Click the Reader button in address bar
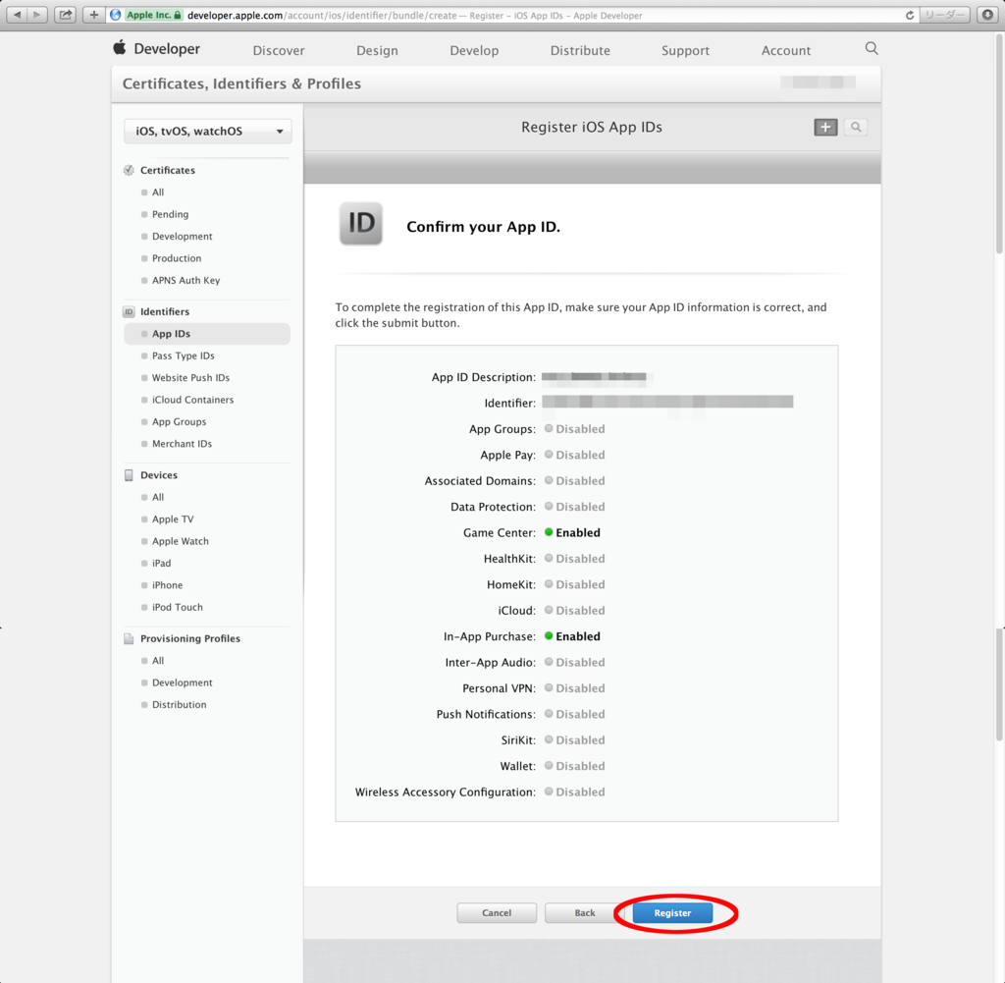This screenshot has width=1005, height=983. (x=945, y=15)
